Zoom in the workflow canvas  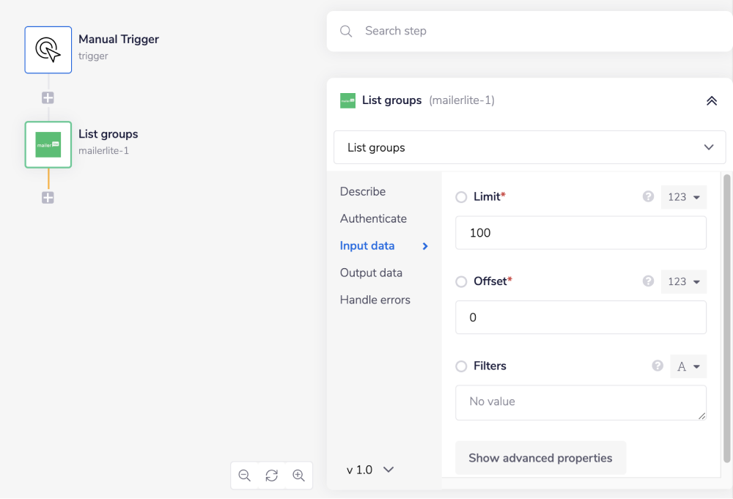tap(298, 476)
